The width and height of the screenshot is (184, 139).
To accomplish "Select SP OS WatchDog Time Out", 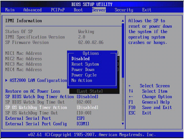I will click(31, 113).
